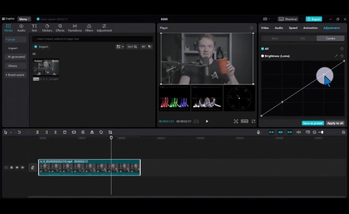Image resolution: width=349 pixels, height=214 pixels.
Task: Enter fullscreen preview in player
Action: (253, 121)
